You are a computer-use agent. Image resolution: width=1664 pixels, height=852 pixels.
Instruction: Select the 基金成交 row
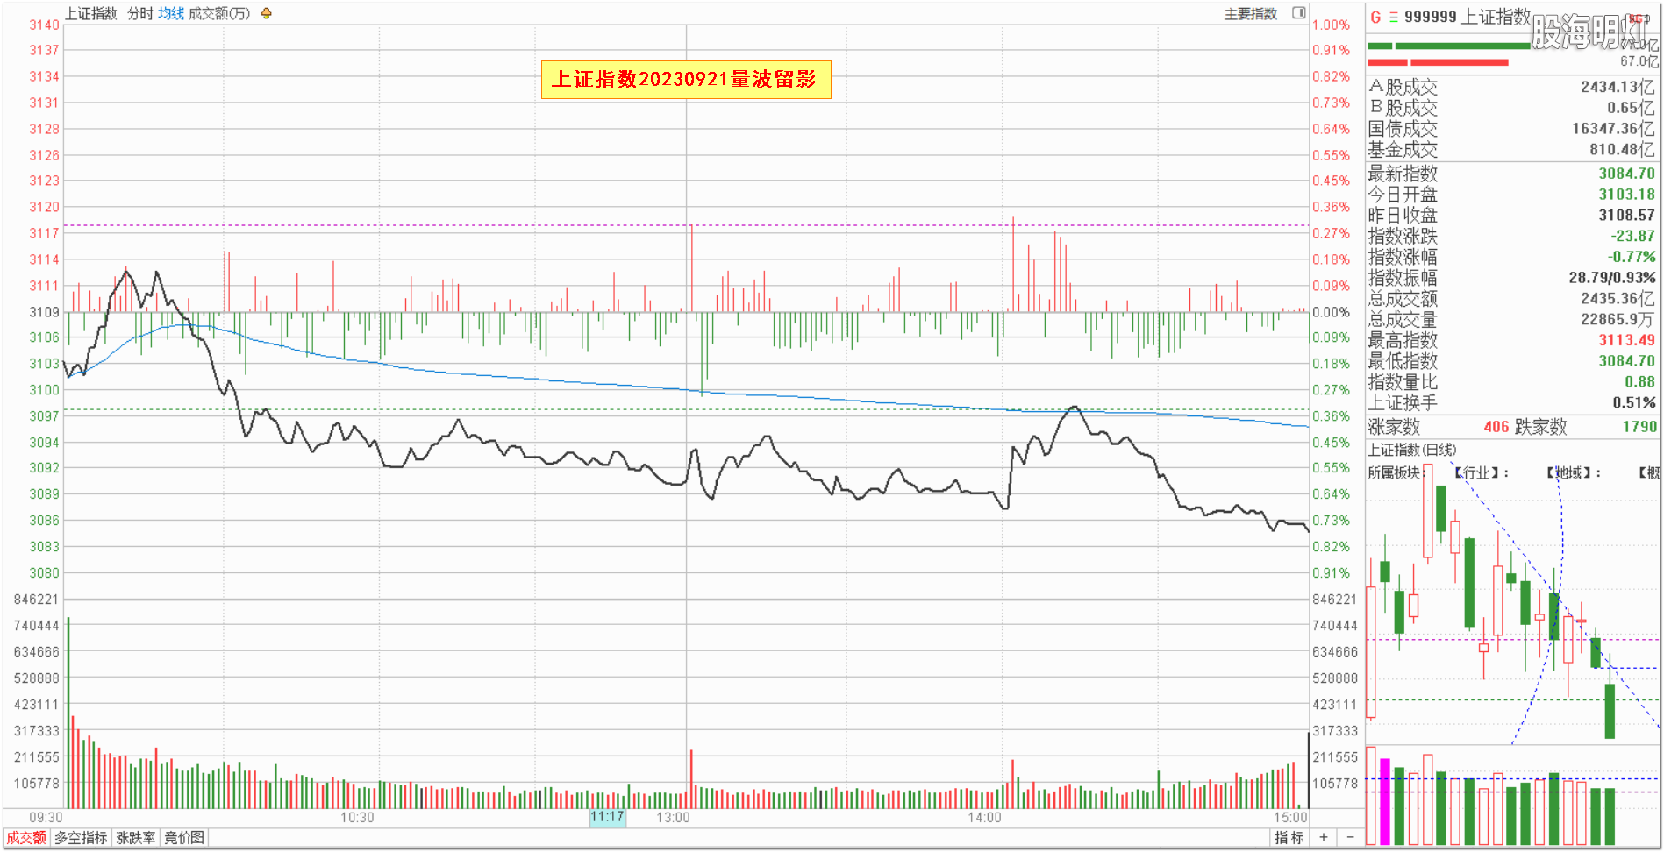click(x=1512, y=150)
